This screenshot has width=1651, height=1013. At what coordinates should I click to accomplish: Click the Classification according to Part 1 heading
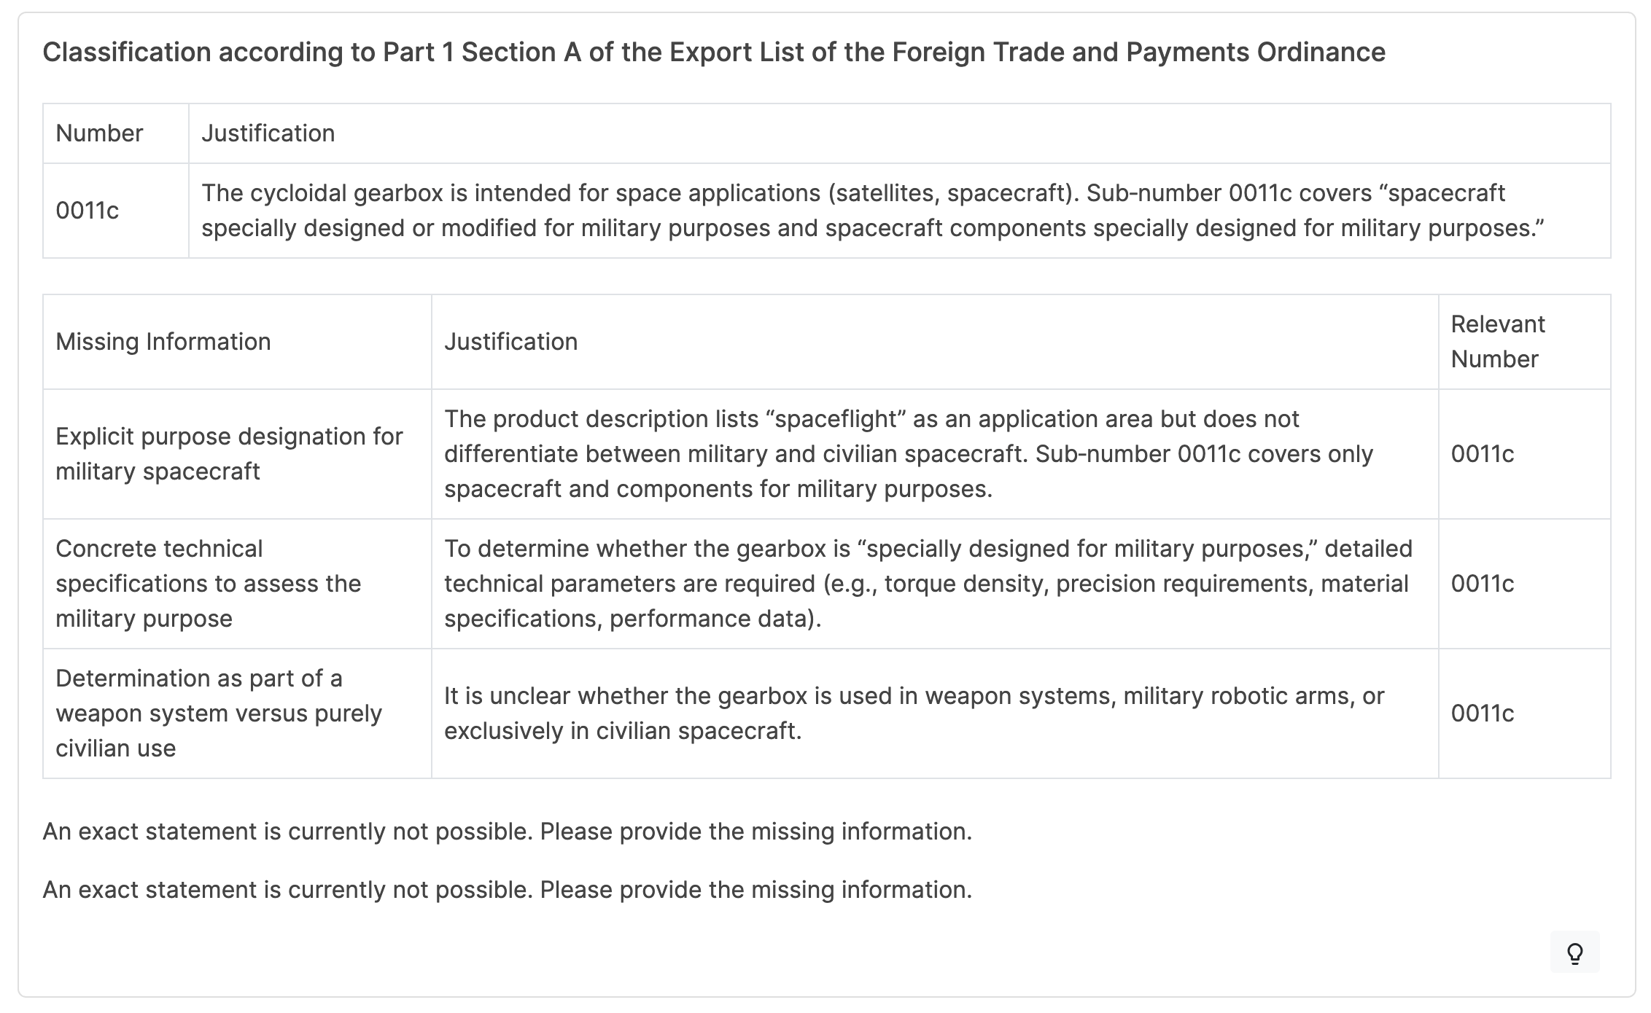coord(713,52)
